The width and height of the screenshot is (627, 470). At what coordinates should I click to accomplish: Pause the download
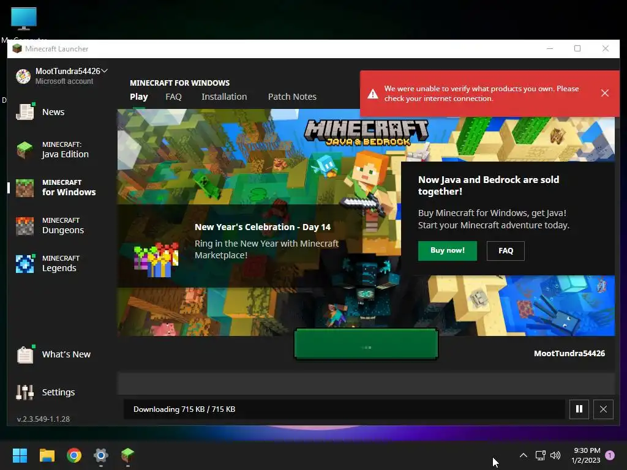[579, 409]
